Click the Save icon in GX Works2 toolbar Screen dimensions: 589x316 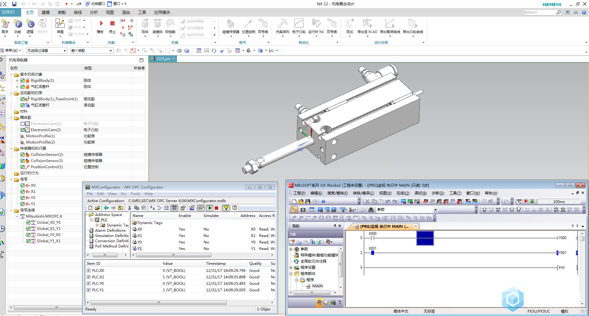pyautogui.click(x=308, y=201)
